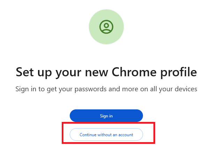Image resolution: width=212 pixels, height=147 pixels.
Task: Click the "Set up your new Chrome profile" heading
Action: click(106, 72)
